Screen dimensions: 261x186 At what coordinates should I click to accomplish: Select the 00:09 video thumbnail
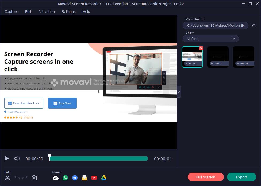244,57
